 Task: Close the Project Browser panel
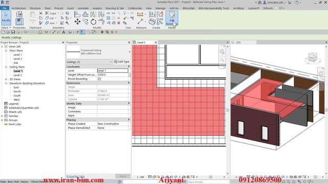coord(63,42)
